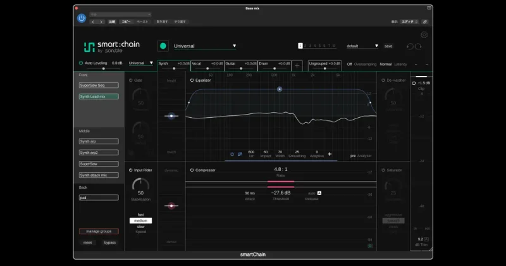Image resolution: width=506 pixels, height=266 pixels.
Task: Click the green icon at compressor bottom right
Action: point(370,246)
